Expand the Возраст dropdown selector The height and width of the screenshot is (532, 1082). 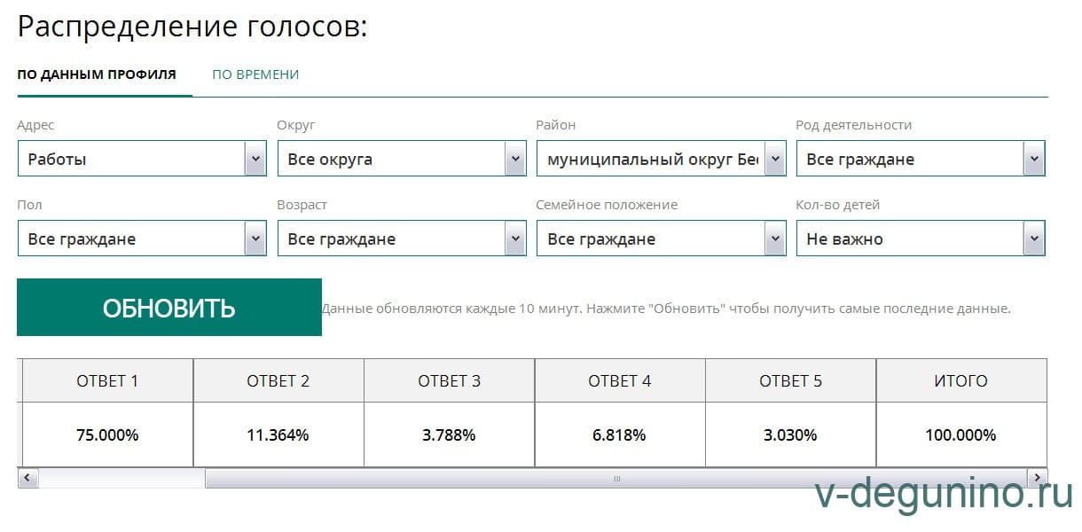point(402,239)
